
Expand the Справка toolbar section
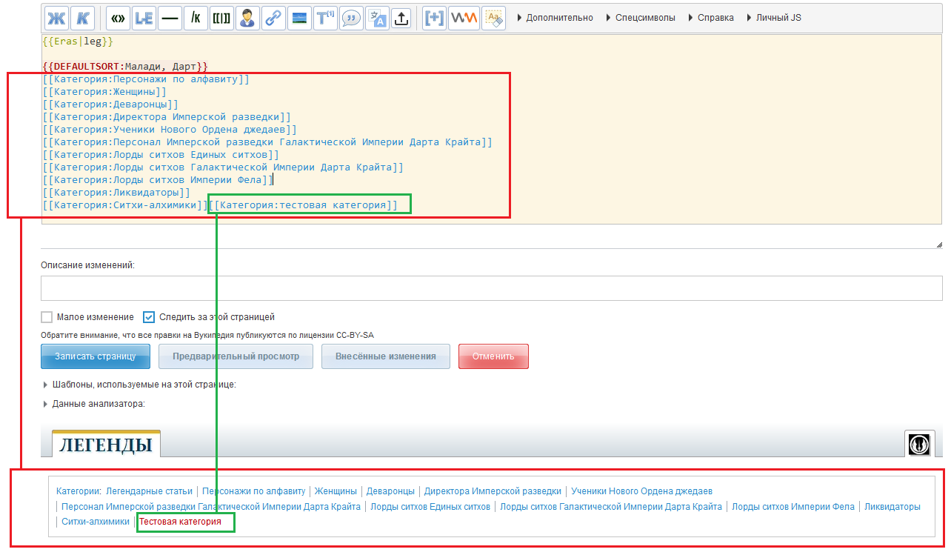click(x=710, y=18)
